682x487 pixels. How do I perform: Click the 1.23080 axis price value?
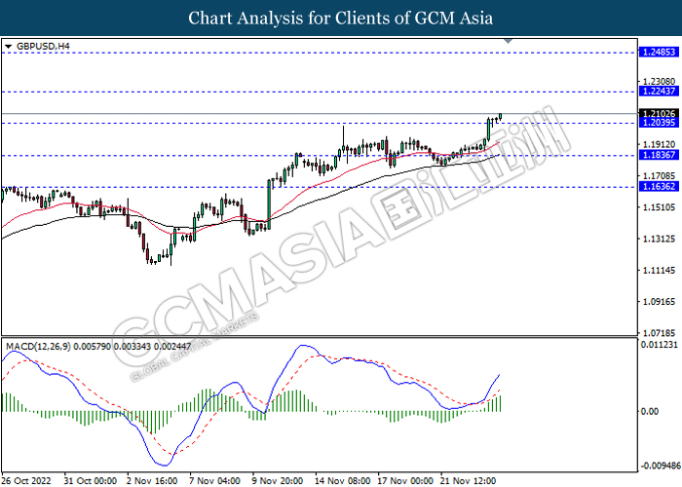659,81
